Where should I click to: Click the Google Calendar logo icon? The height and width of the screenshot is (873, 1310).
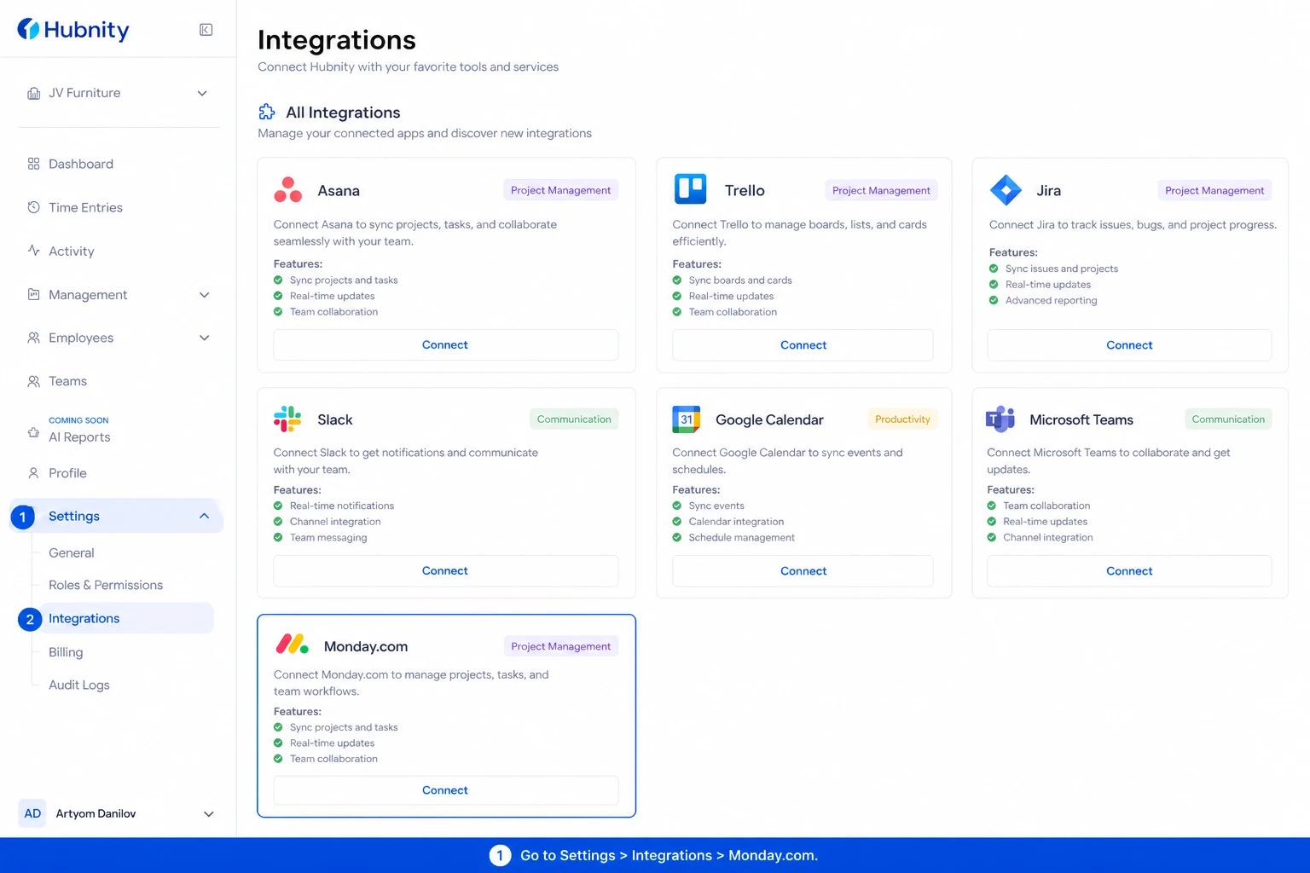687,419
